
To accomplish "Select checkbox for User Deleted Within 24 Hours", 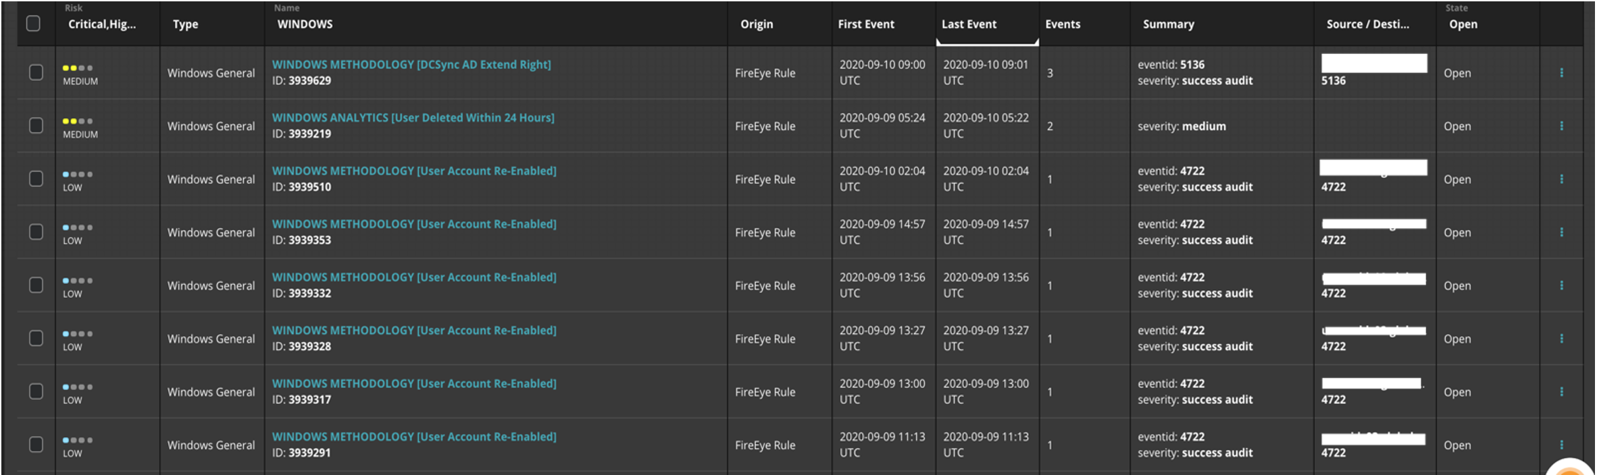I will point(36,125).
